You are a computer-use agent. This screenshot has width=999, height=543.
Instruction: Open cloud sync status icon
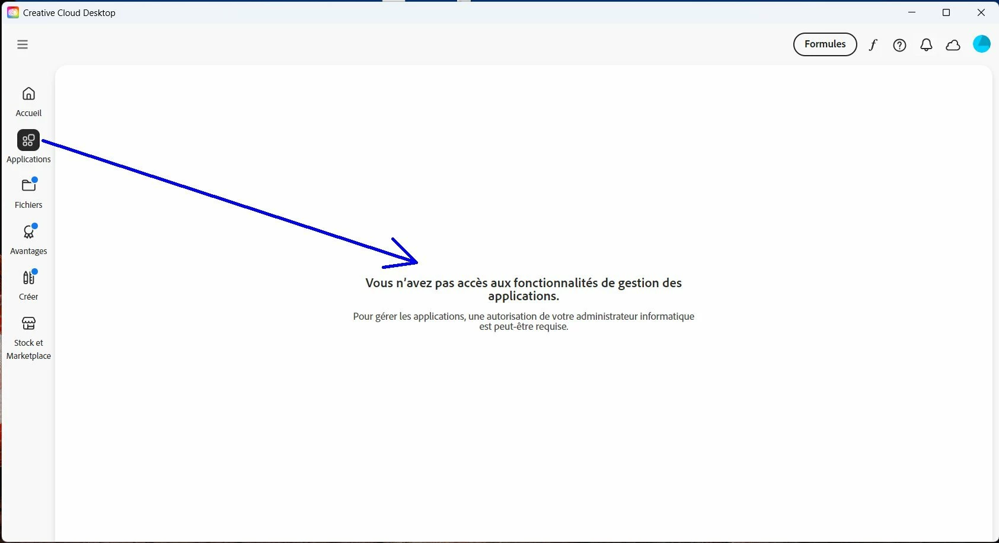coord(953,45)
